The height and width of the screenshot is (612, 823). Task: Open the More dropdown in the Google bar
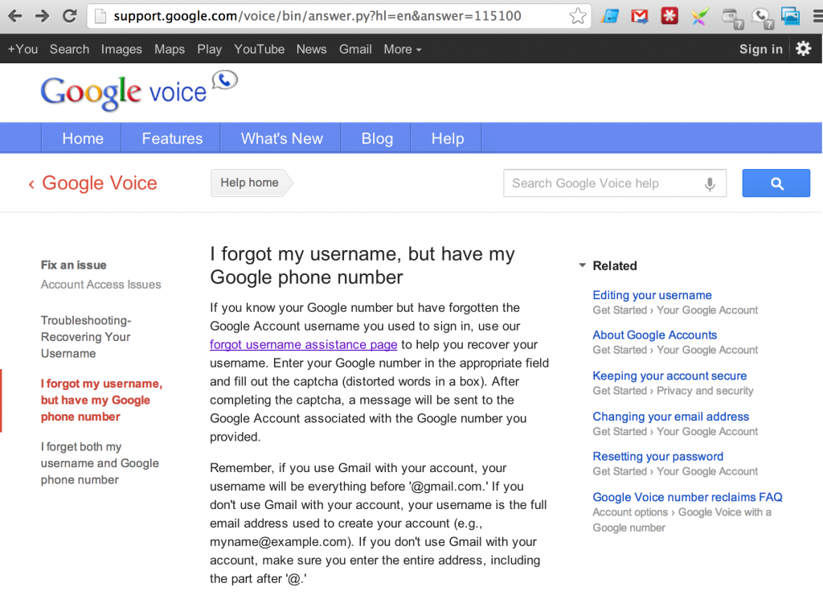coord(403,49)
